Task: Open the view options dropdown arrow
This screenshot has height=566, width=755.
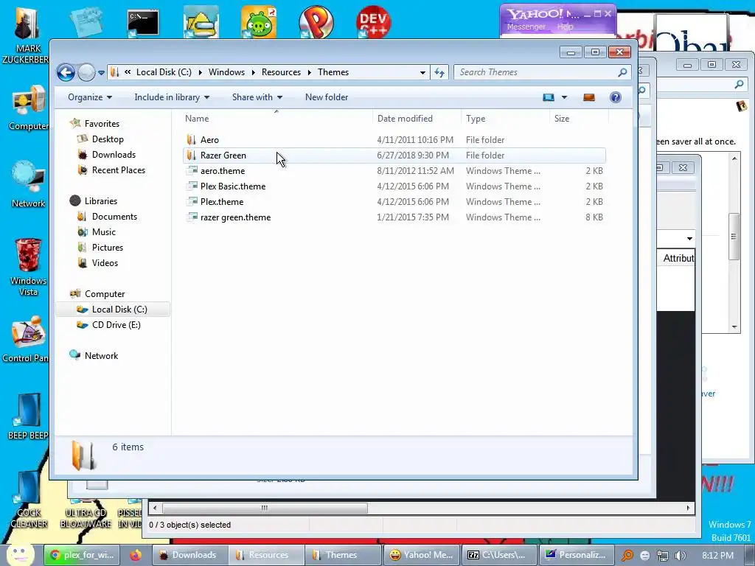Action: [564, 98]
